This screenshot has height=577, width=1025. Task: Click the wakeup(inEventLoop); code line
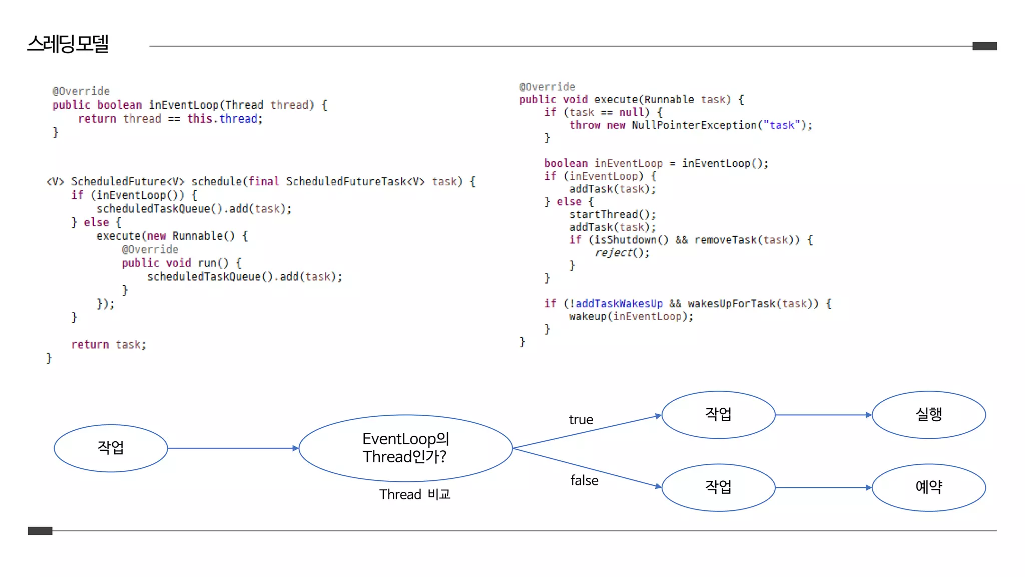631,317
